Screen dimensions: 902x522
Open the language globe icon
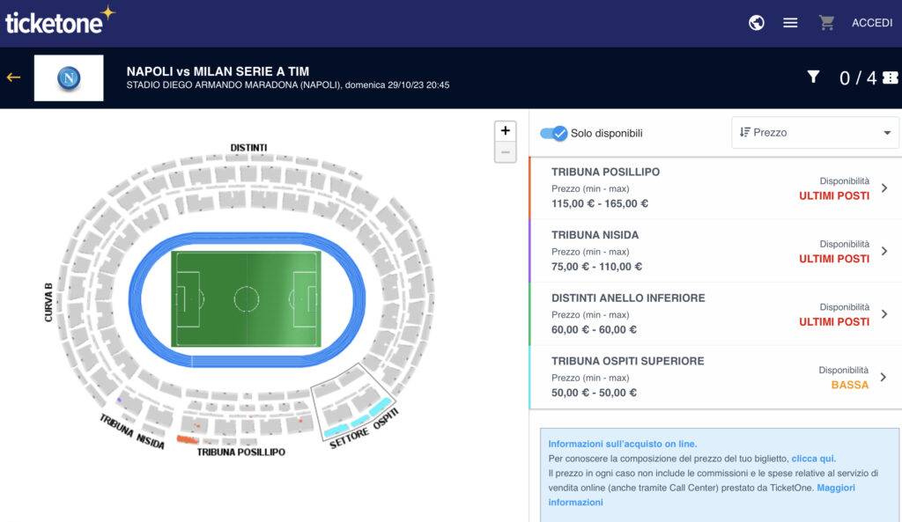[x=757, y=23]
